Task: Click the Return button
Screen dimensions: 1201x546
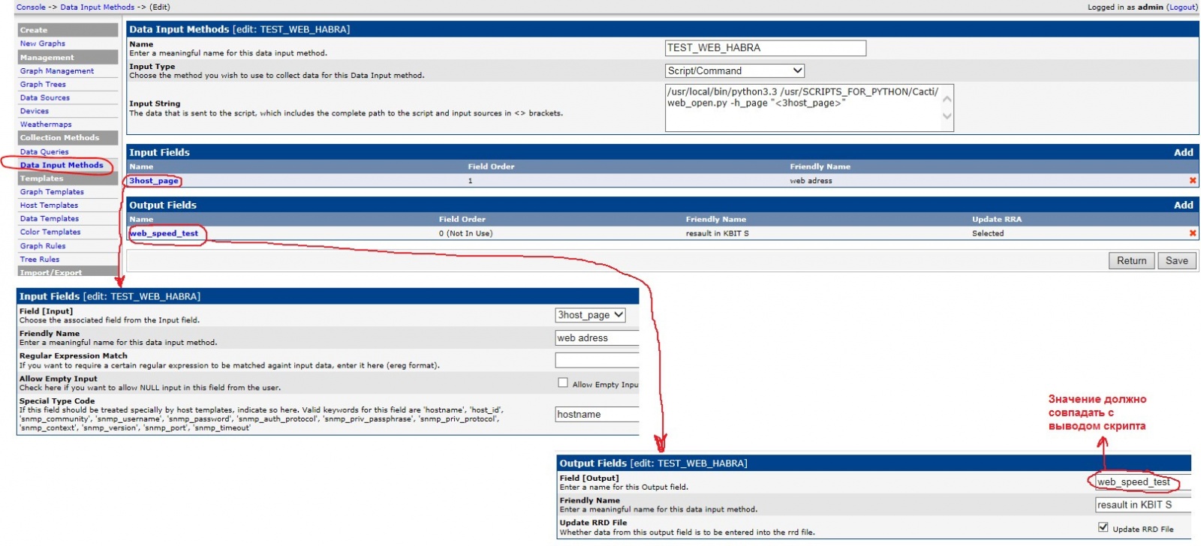Action: pyautogui.click(x=1131, y=261)
